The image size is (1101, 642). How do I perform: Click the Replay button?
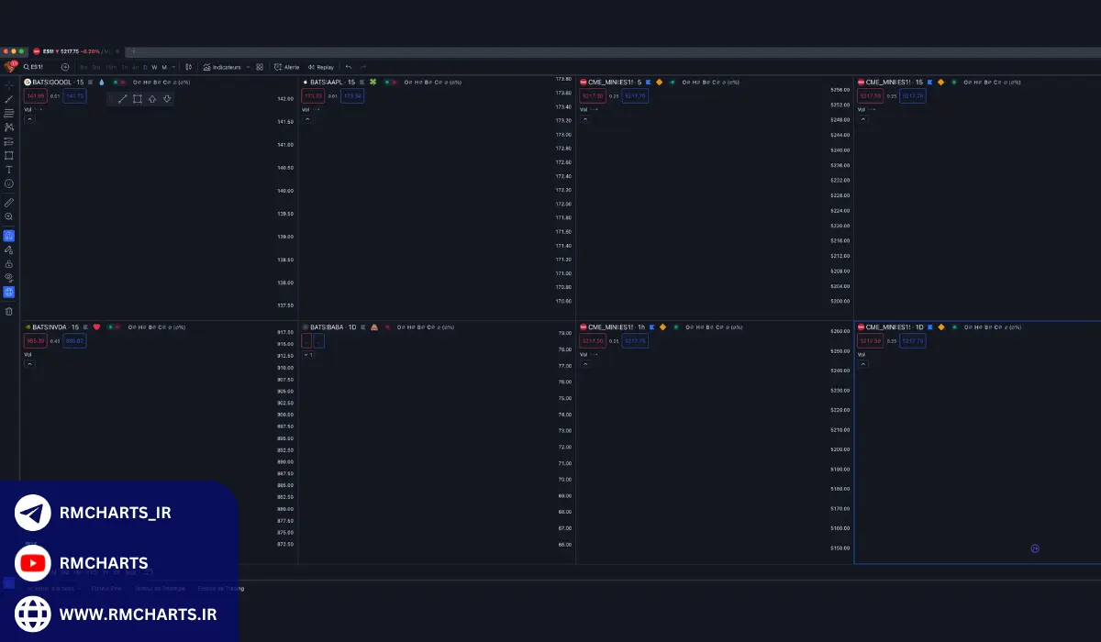coord(321,67)
